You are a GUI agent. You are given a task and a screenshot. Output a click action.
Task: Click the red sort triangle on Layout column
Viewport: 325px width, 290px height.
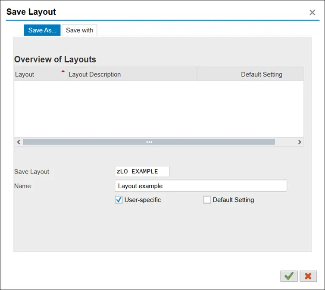pyautogui.click(x=63, y=71)
